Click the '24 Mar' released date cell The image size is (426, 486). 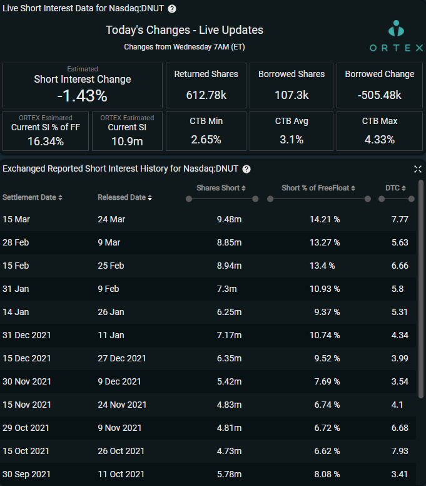click(111, 219)
